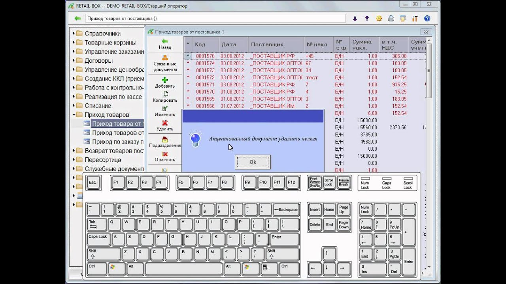Open Приход по заказу tree item

point(118,142)
